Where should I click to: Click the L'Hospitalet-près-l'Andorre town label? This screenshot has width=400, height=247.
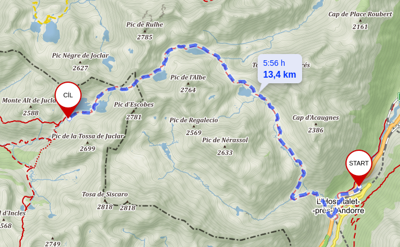[339, 206]
